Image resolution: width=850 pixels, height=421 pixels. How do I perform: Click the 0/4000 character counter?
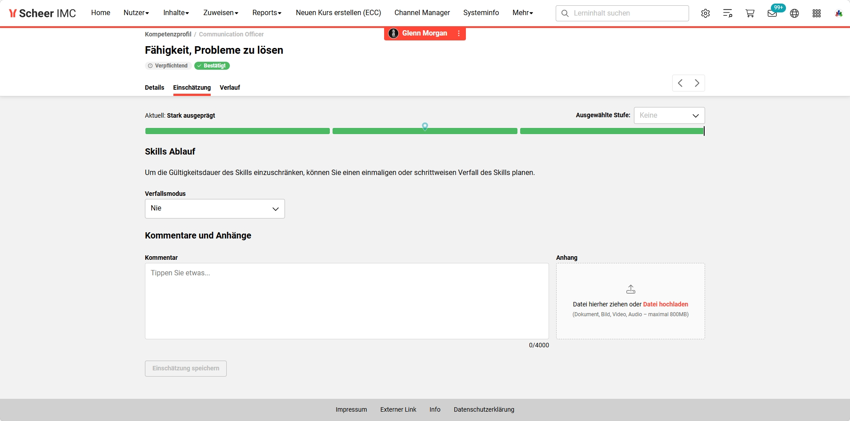[539, 345]
